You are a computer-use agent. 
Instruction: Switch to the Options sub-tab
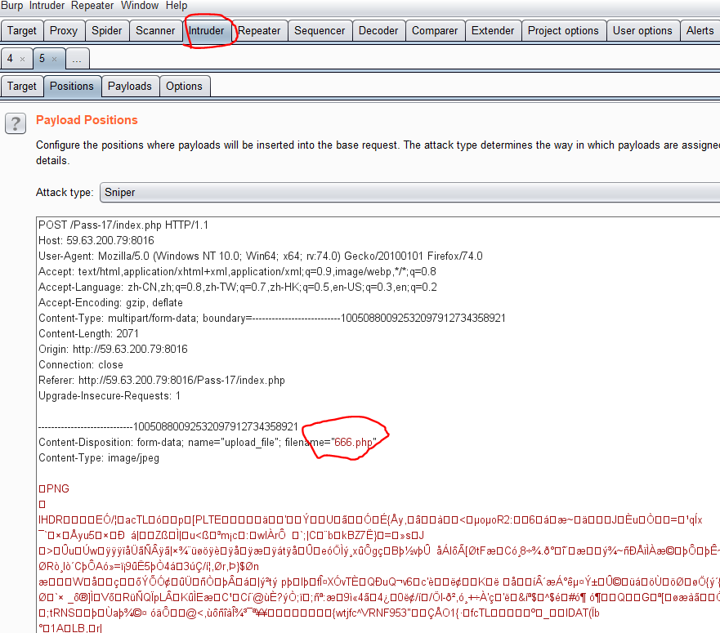pyautogui.click(x=184, y=87)
